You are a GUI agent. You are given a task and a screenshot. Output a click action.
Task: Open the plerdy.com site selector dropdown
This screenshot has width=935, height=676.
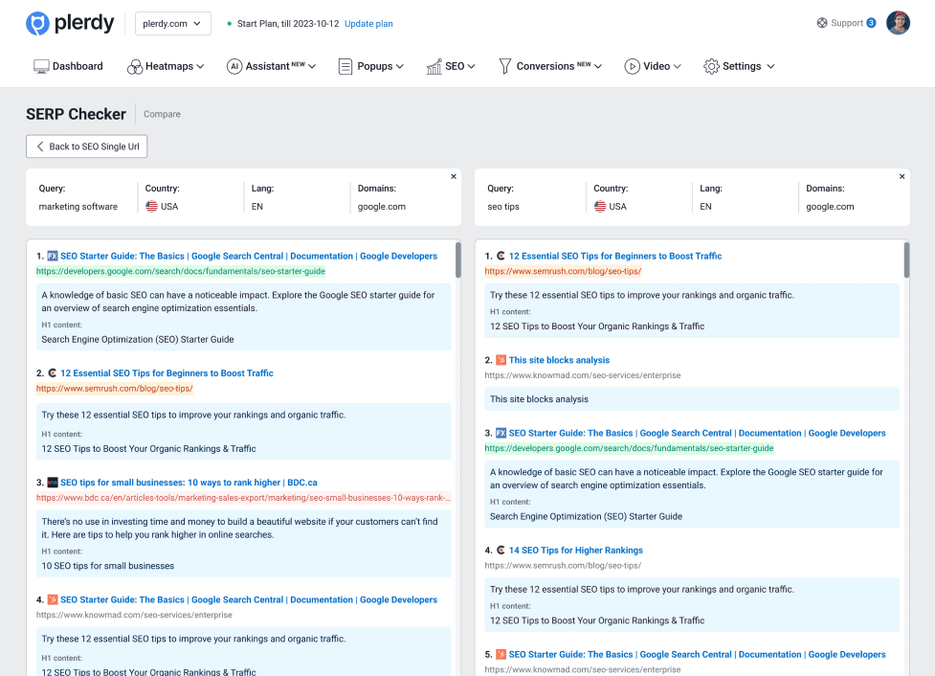tap(172, 24)
